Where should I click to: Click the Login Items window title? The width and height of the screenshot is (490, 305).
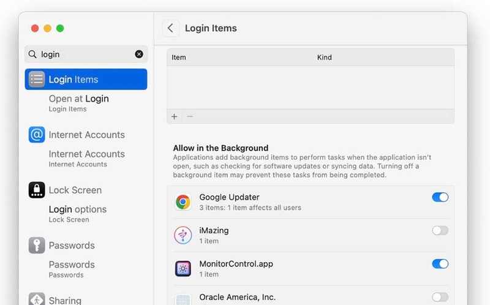pyautogui.click(x=211, y=28)
